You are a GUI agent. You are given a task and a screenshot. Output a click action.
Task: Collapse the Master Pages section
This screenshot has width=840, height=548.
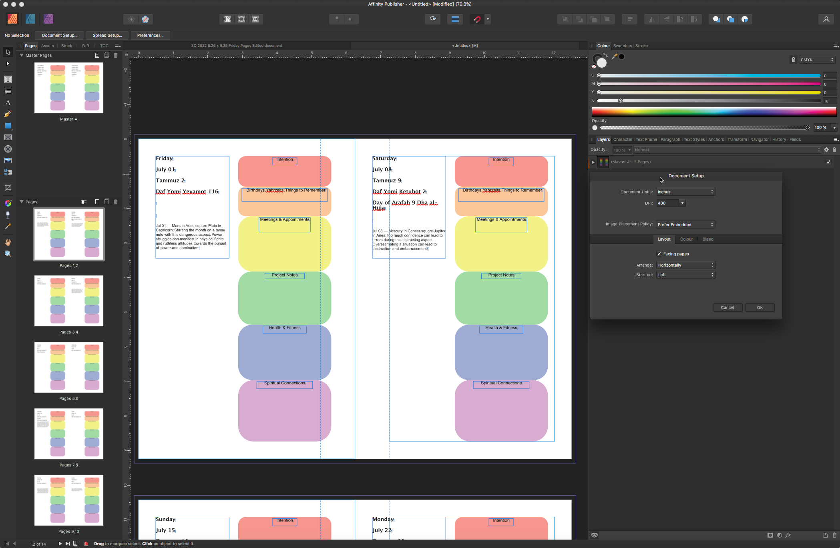point(22,55)
